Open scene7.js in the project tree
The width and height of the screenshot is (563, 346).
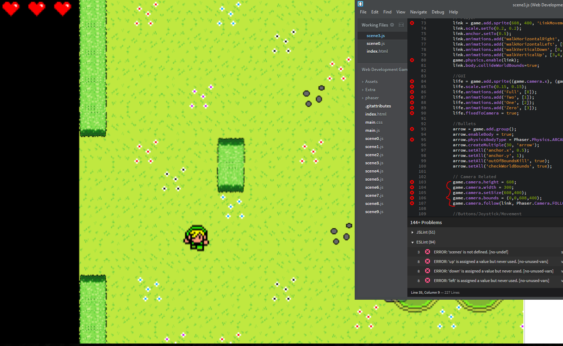[374, 195]
